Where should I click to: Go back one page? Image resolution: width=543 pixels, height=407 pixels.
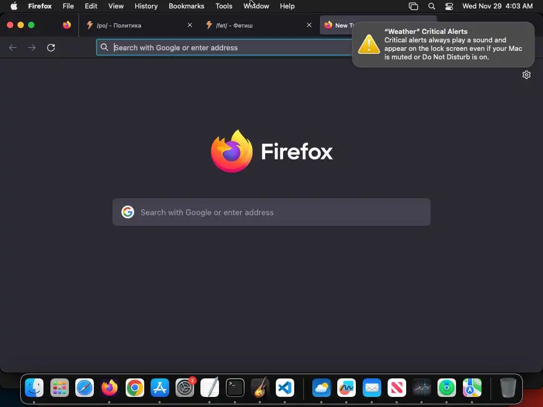click(13, 47)
